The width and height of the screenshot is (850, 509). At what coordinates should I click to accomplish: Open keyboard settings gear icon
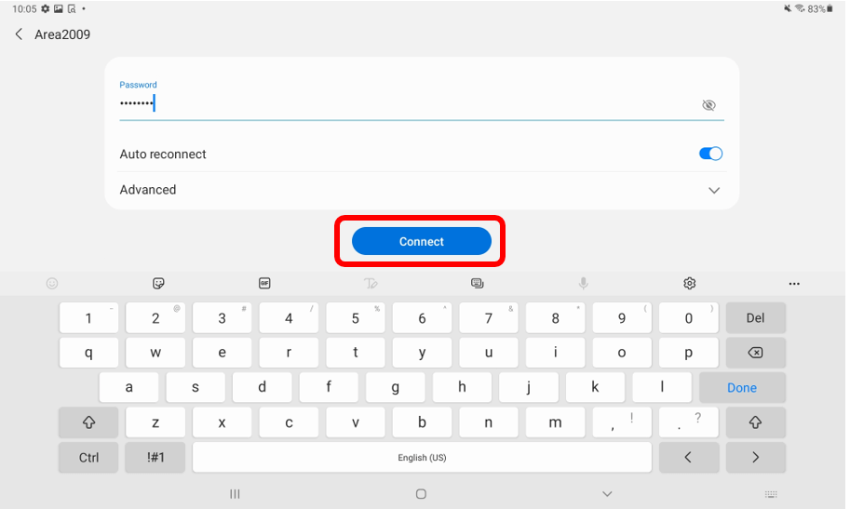click(690, 284)
